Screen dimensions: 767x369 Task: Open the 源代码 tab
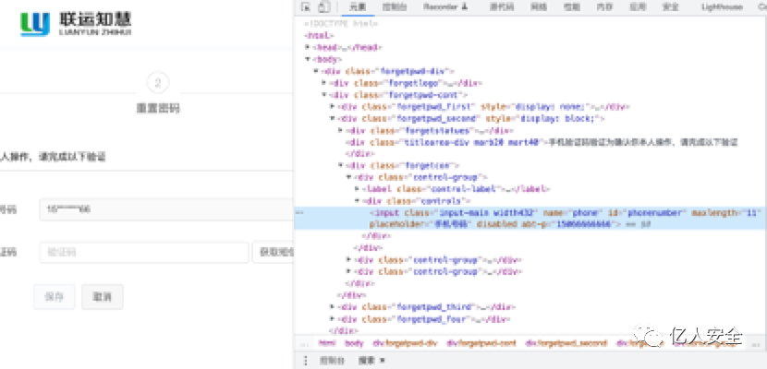[502, 6]
